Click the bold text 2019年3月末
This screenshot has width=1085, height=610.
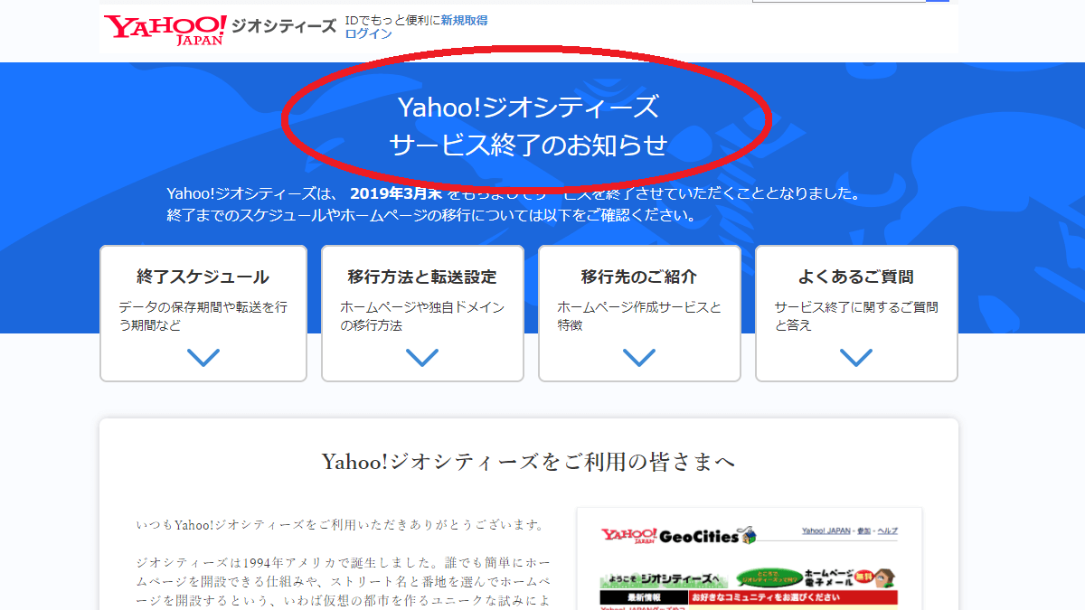396,193
